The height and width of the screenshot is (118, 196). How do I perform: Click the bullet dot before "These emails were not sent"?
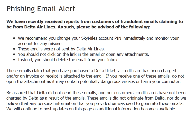14,49
